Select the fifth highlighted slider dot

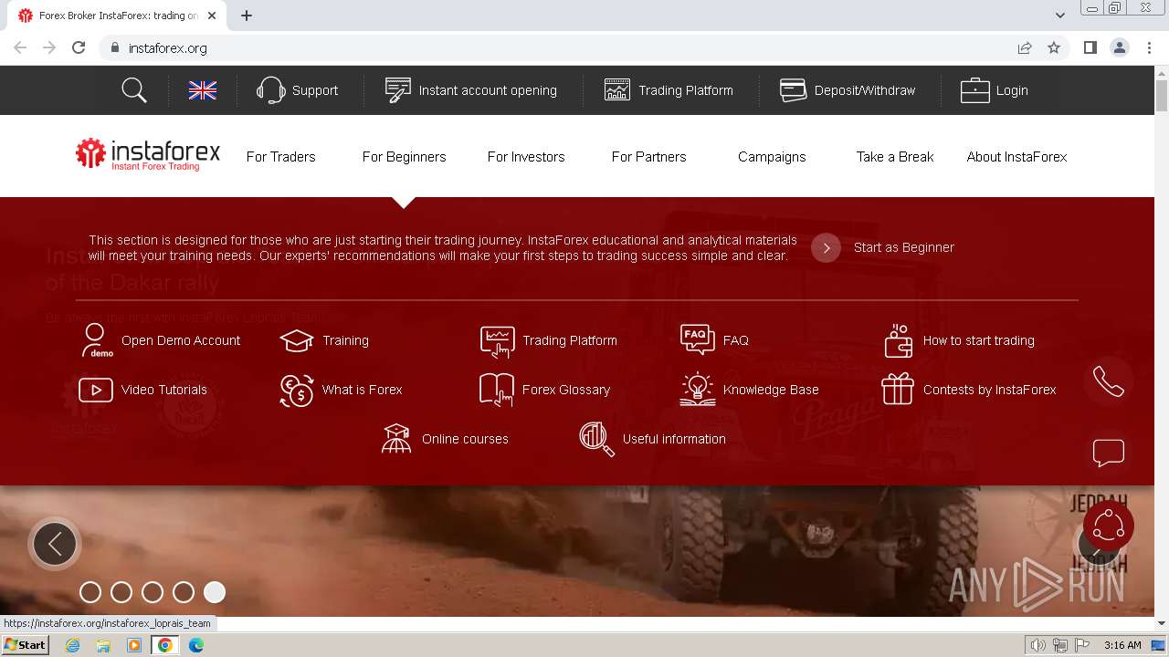click(215, 592)
